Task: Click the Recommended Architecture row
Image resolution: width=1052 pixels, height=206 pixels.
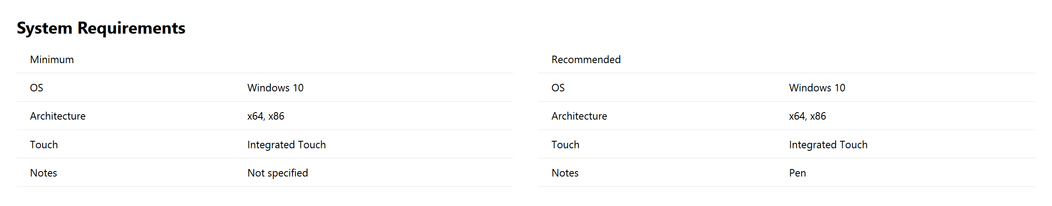Action: [787, 116]
